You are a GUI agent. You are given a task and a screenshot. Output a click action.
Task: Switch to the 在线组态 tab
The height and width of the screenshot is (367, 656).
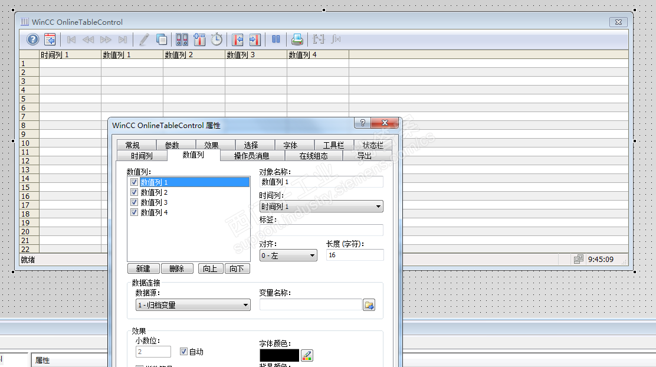313,156
